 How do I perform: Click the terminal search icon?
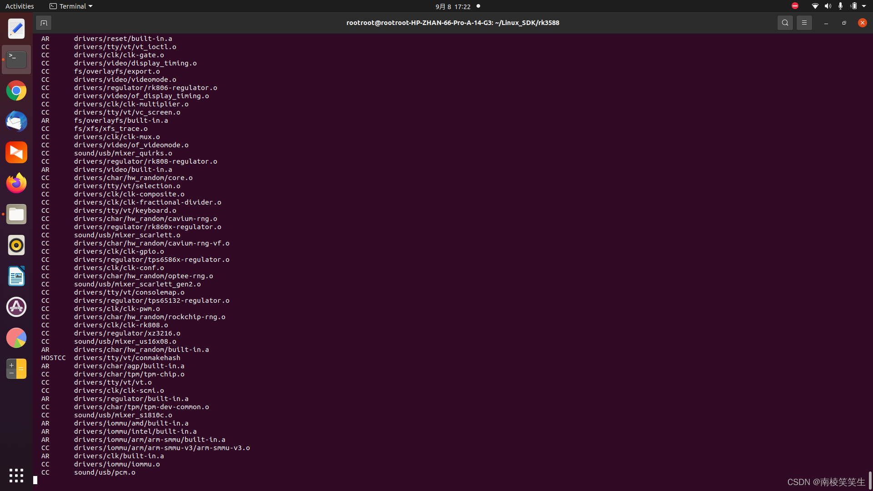pos(785,23)
